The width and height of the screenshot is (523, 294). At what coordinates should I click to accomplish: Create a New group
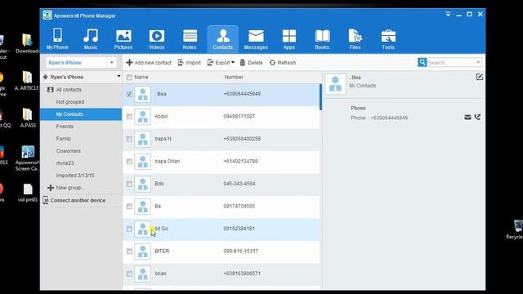pos(65,188)
